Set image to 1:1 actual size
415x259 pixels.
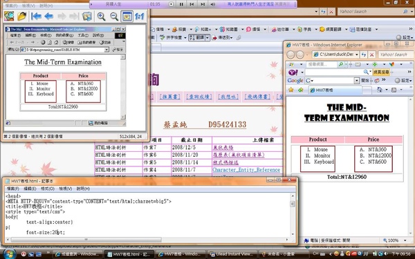click(140, 17)
